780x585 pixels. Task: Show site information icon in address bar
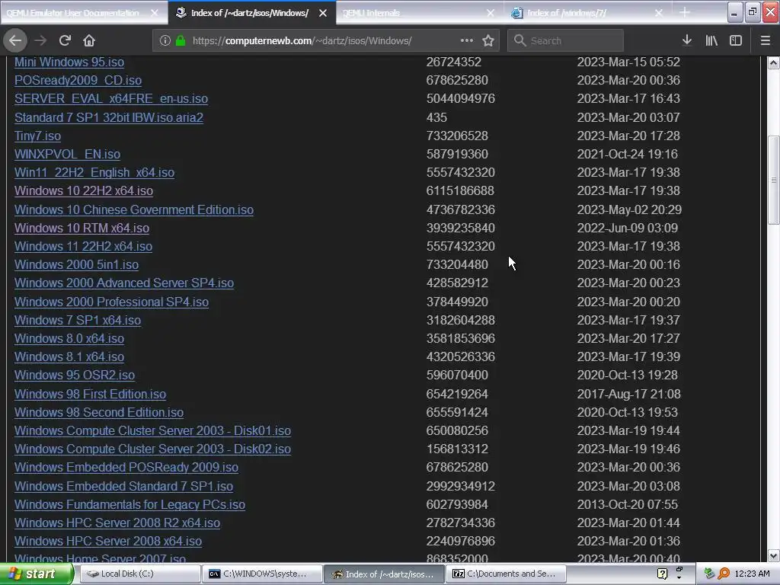click(165, 40)
